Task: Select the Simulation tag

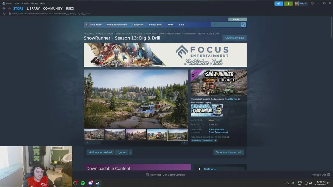Action: click(208, 141)
